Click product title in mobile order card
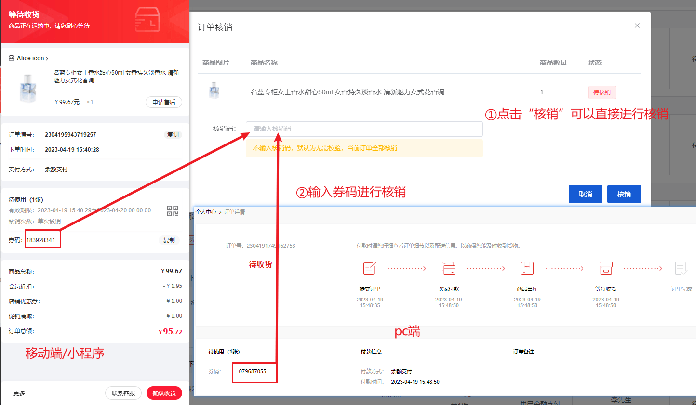Screen dimensions: 696x405 [116, 77]
